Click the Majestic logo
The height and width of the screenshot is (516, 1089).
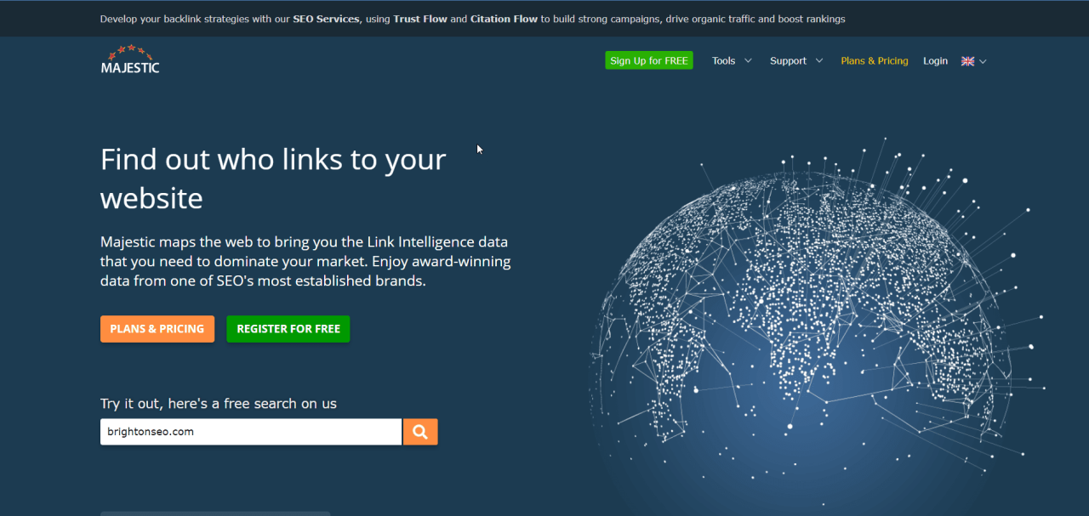(130, 60)
